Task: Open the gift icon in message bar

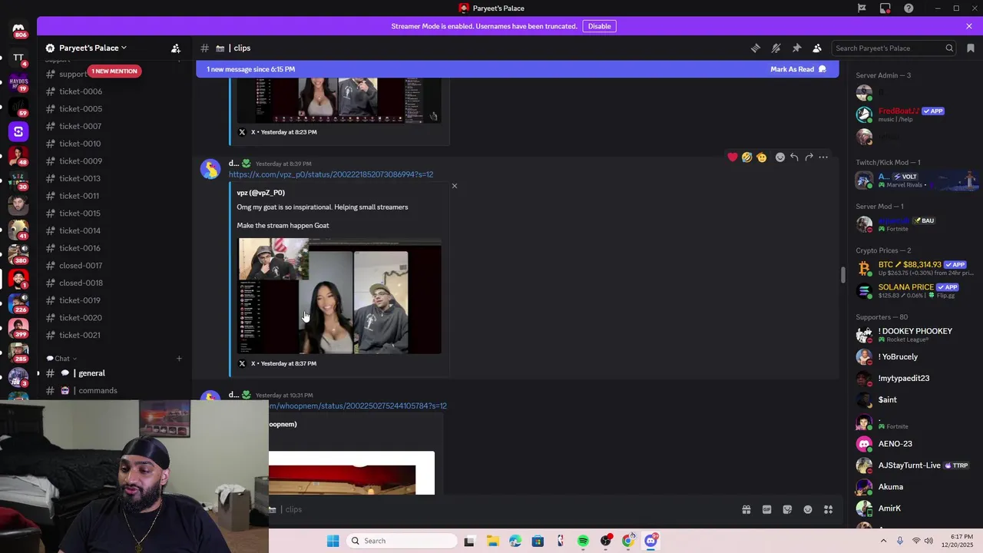Action: point(746,510)
